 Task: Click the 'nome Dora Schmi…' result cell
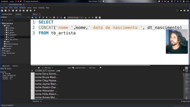coord(47,74)
